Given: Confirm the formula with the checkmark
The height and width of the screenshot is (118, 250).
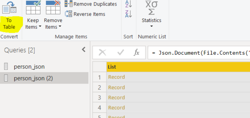Looking at the screenshot, I should pos(121,52).
